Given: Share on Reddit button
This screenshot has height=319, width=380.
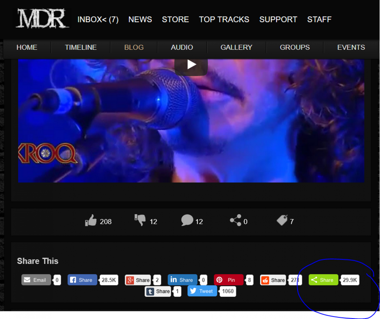Looking at the screenshot, I should (x=273, y=280).
